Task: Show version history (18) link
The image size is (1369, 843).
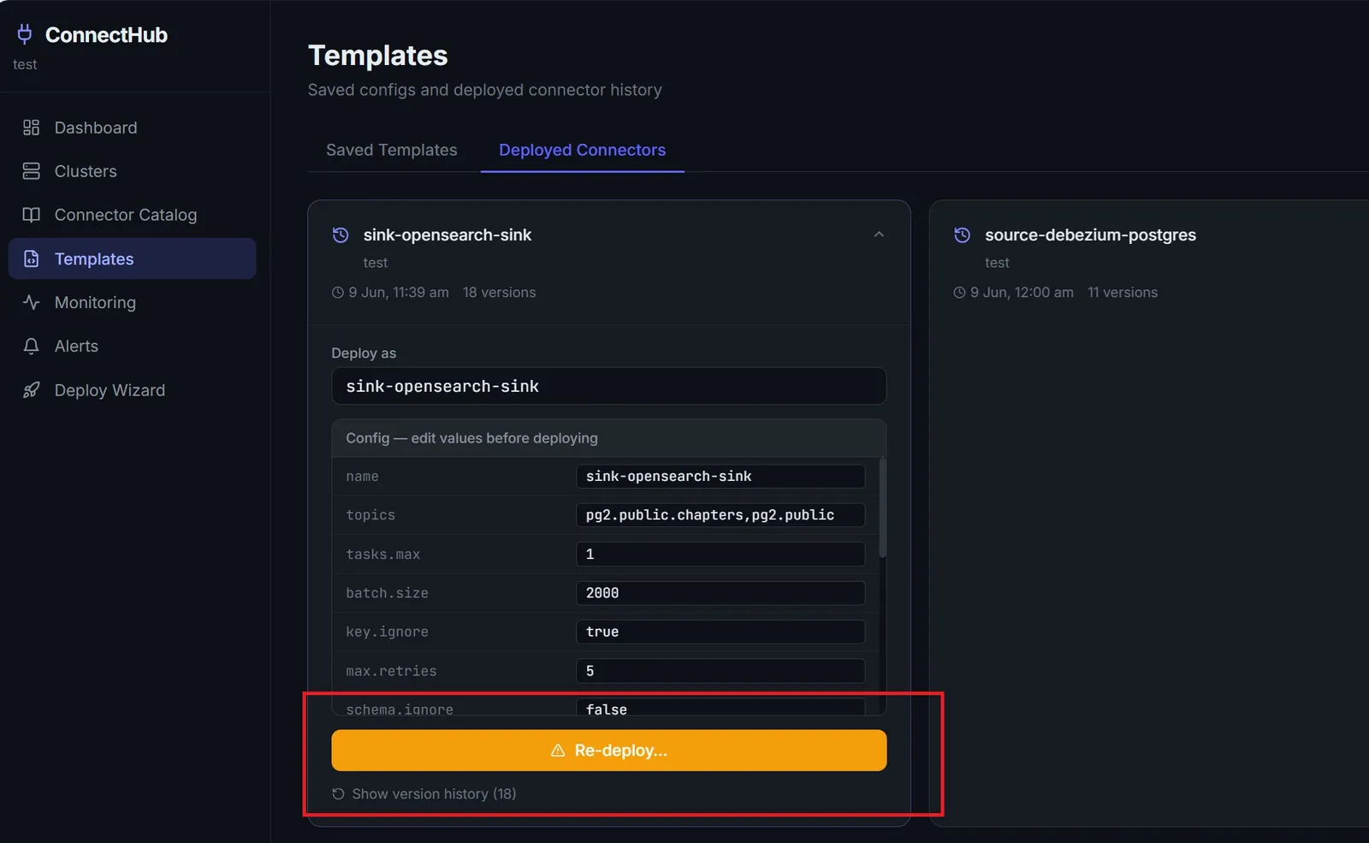Action: (x=424, y=794)
